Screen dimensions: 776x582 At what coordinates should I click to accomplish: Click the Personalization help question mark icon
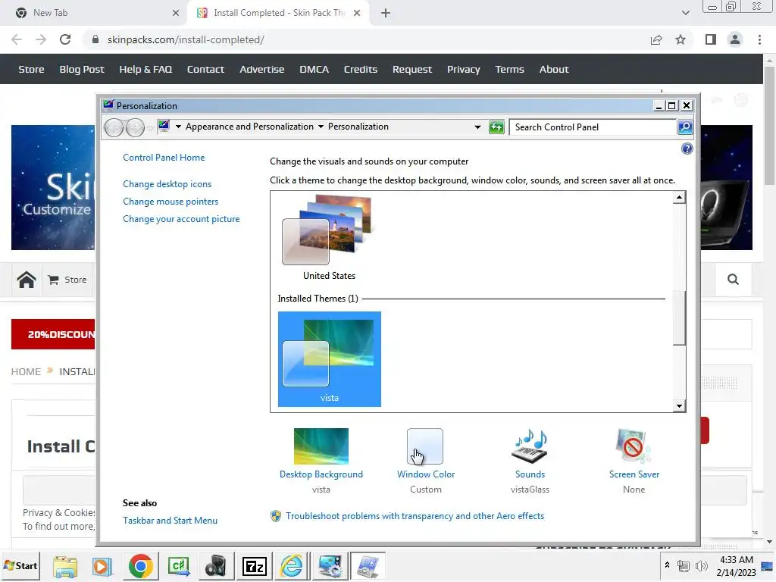pyautogui.click(x=687, y=149)
